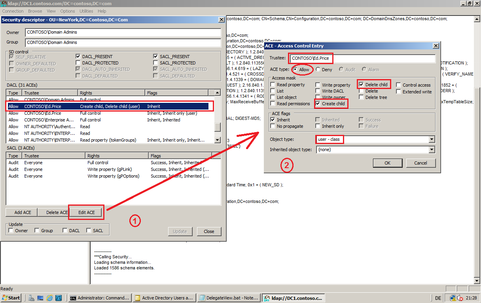481x303 pixels.
Task: Click the volume icon in the system tray
Action: pyautogui.click(x=460, y=298)
